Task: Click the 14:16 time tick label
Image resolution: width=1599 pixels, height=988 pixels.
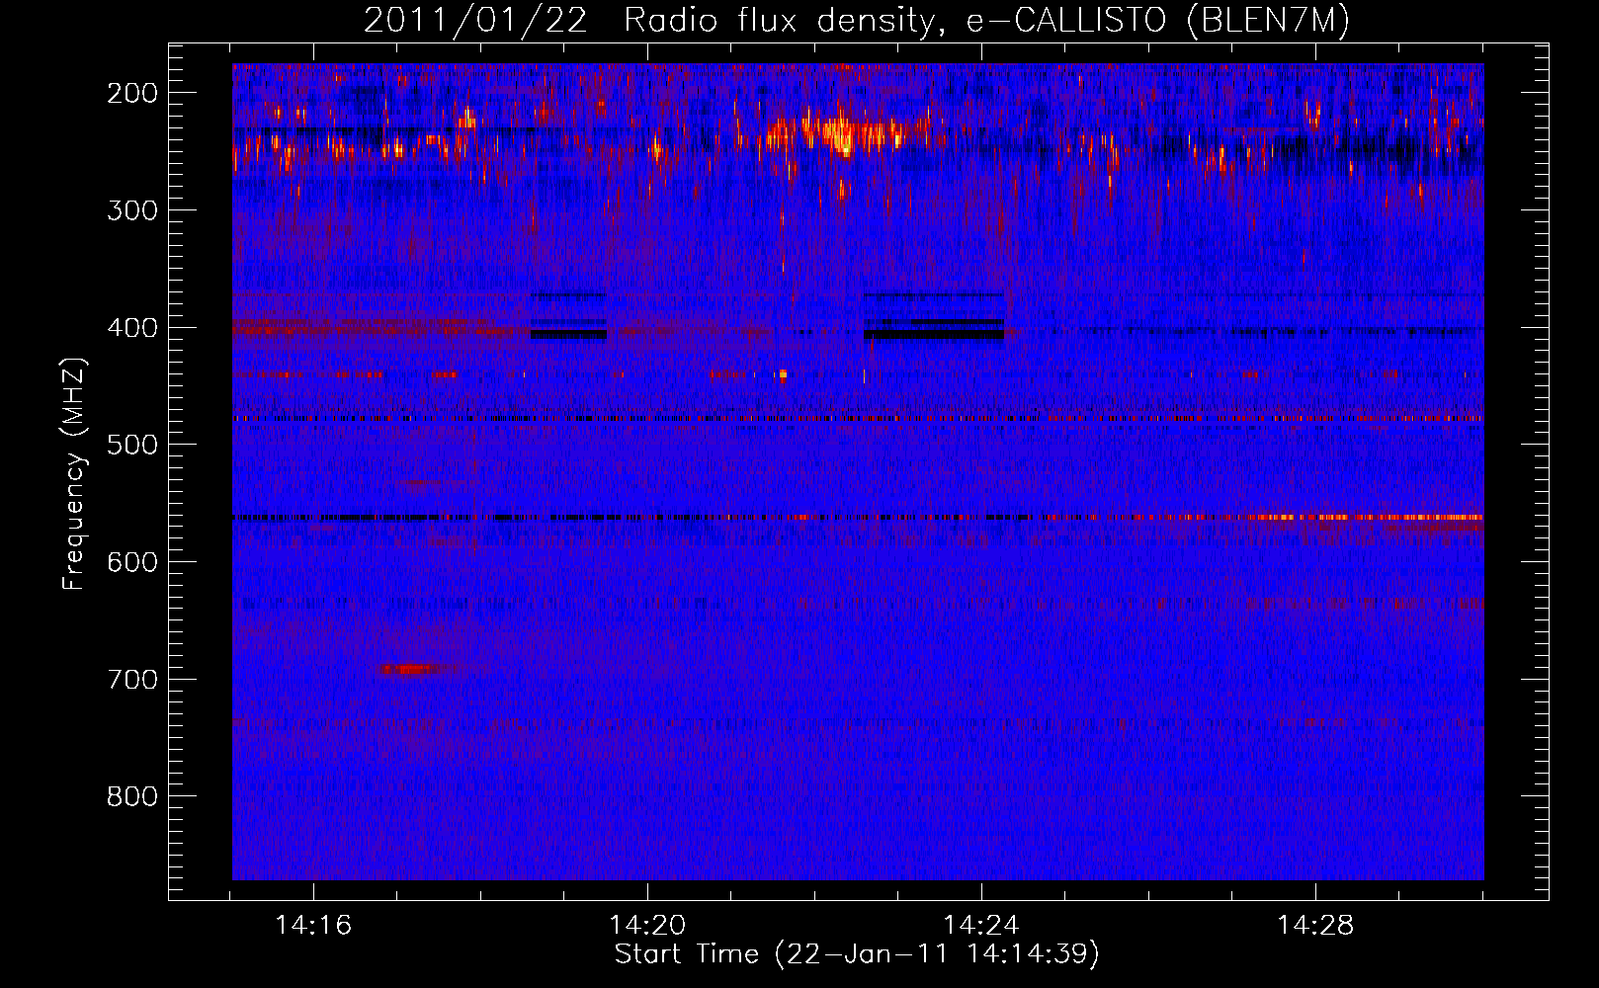Action: coord(313,926)
